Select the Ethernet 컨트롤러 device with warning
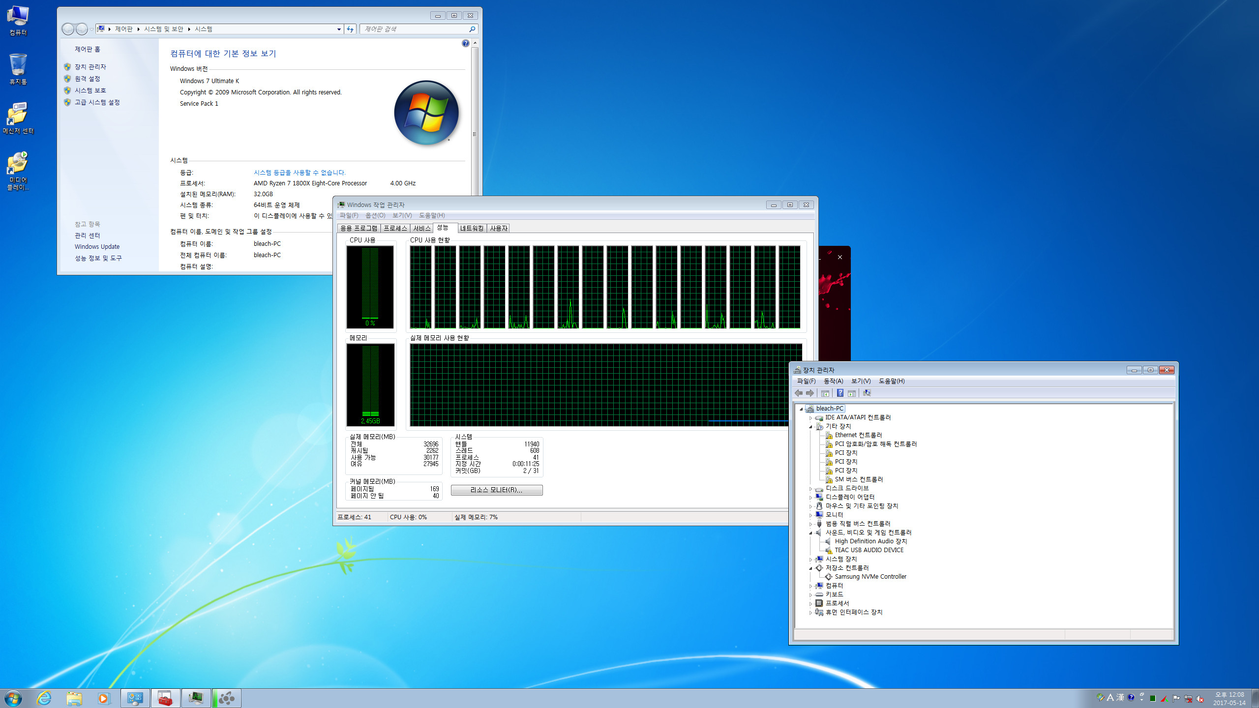This screenshot has height=708, width=1259. (858, 435)
